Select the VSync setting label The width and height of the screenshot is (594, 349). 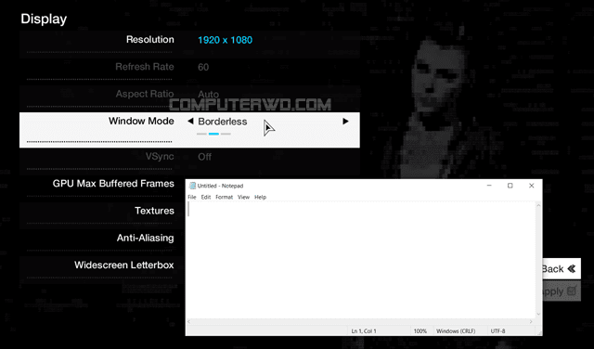pyautogui.click(x=160, y=156)
